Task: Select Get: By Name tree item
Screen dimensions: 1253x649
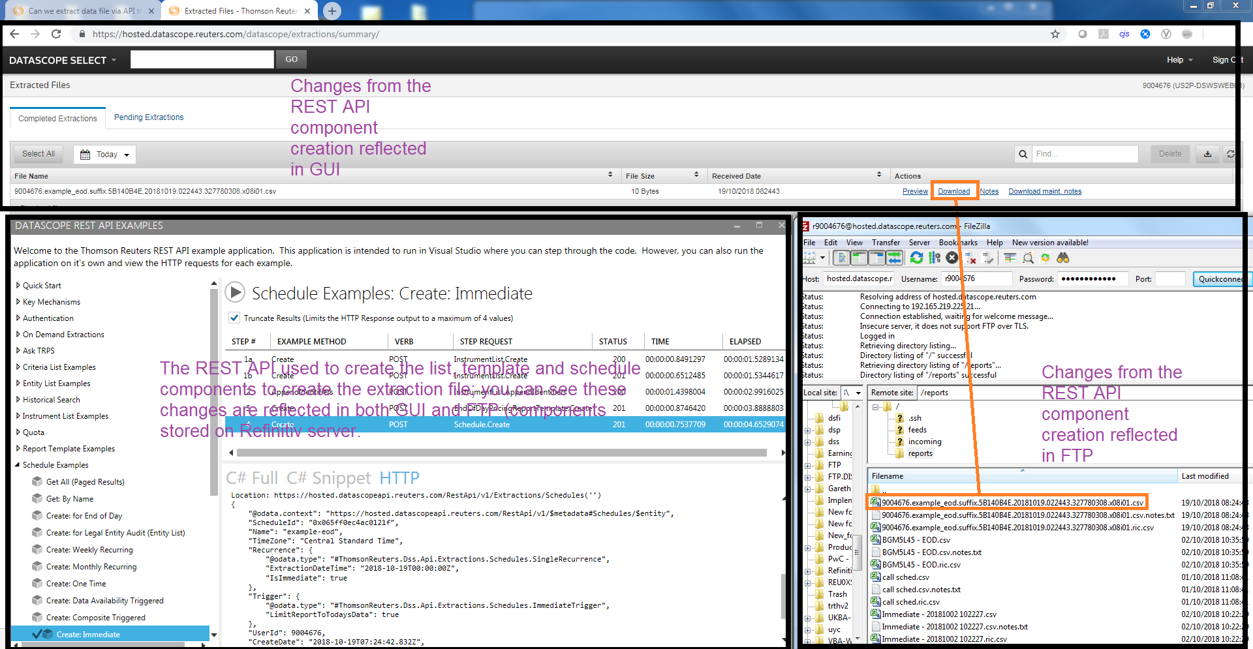Action: (x=70, y=499)
